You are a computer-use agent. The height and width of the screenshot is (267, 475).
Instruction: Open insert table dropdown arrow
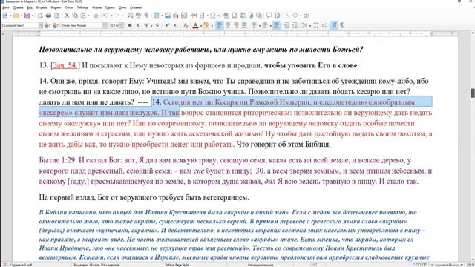click(162, 16)
